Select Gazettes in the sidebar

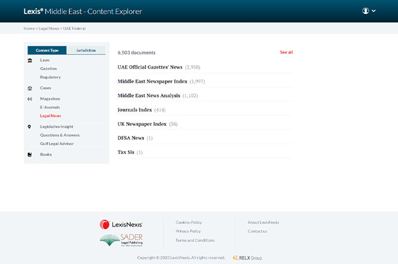pos(48,69)
